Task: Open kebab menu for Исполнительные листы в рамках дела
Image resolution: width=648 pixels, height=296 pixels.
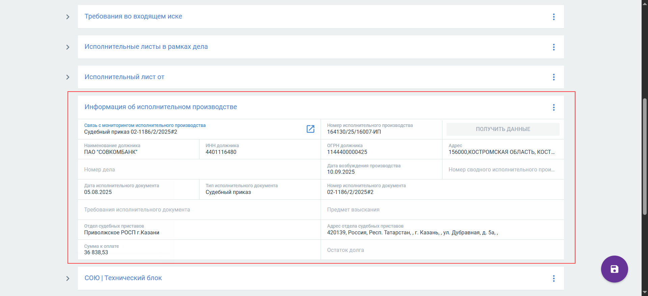Action: click(553, 47)
